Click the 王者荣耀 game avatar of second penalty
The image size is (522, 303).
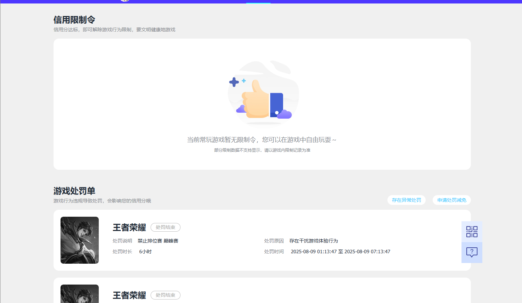coord(79,296)
